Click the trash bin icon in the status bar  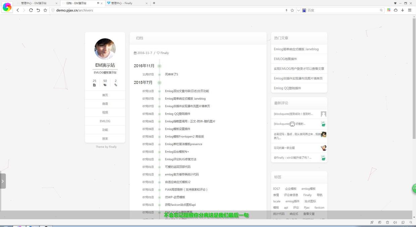click(x=387, y=222)
